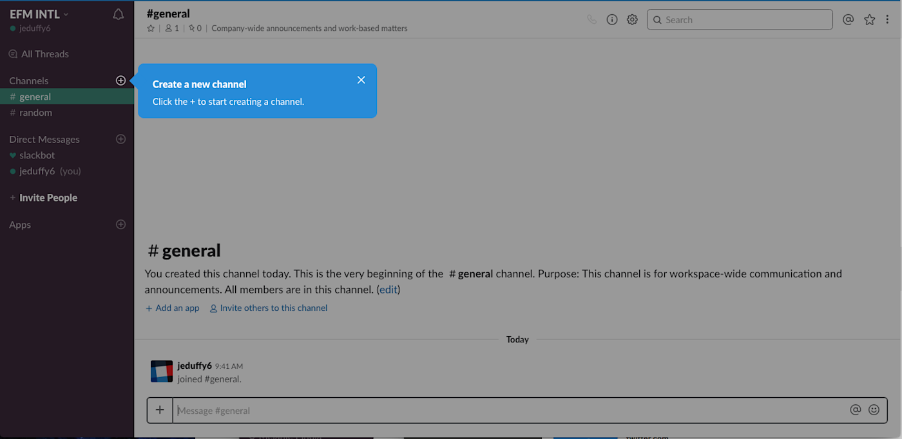Image resolution: width=902 pixels, height=439 pixels.
Task: Close the Create a new channel tooltip
Action: click(x=361, y=80)
